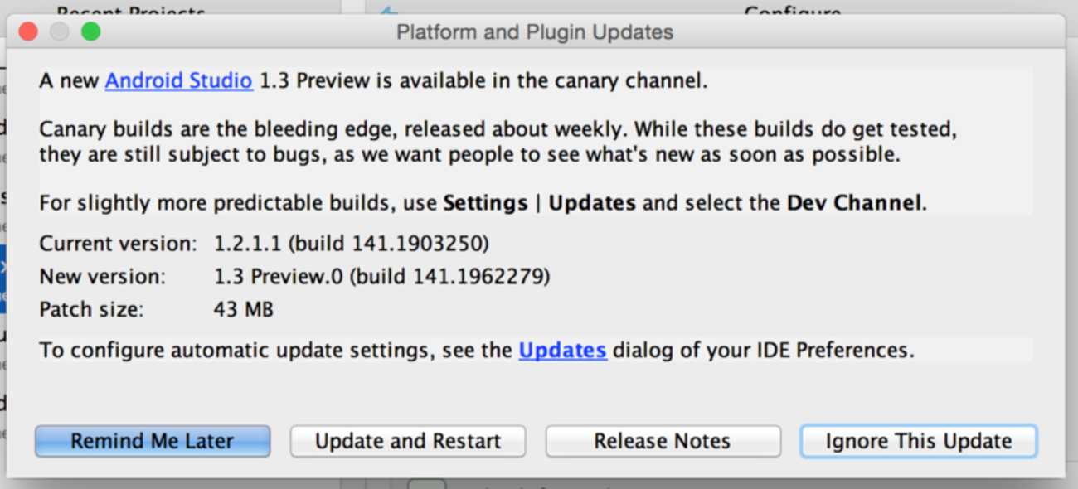The height and width of the screenshot is (489, 1078).
Task: Click the bold Settings text
Action: 485,203
